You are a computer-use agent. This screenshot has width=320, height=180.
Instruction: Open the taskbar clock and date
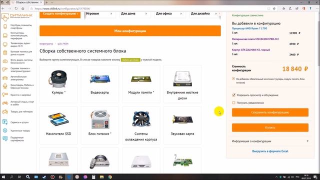pos(306,177)
